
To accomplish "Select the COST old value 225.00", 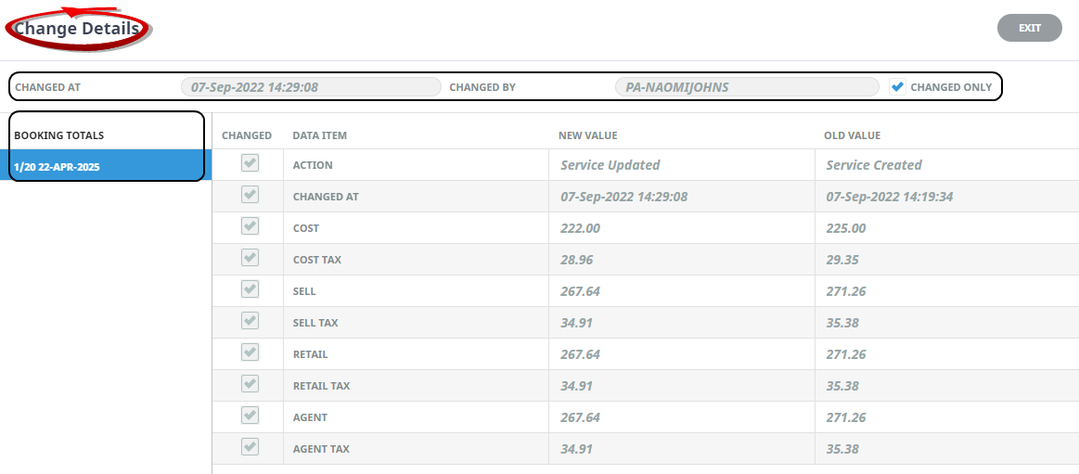I will coord(846,228).
